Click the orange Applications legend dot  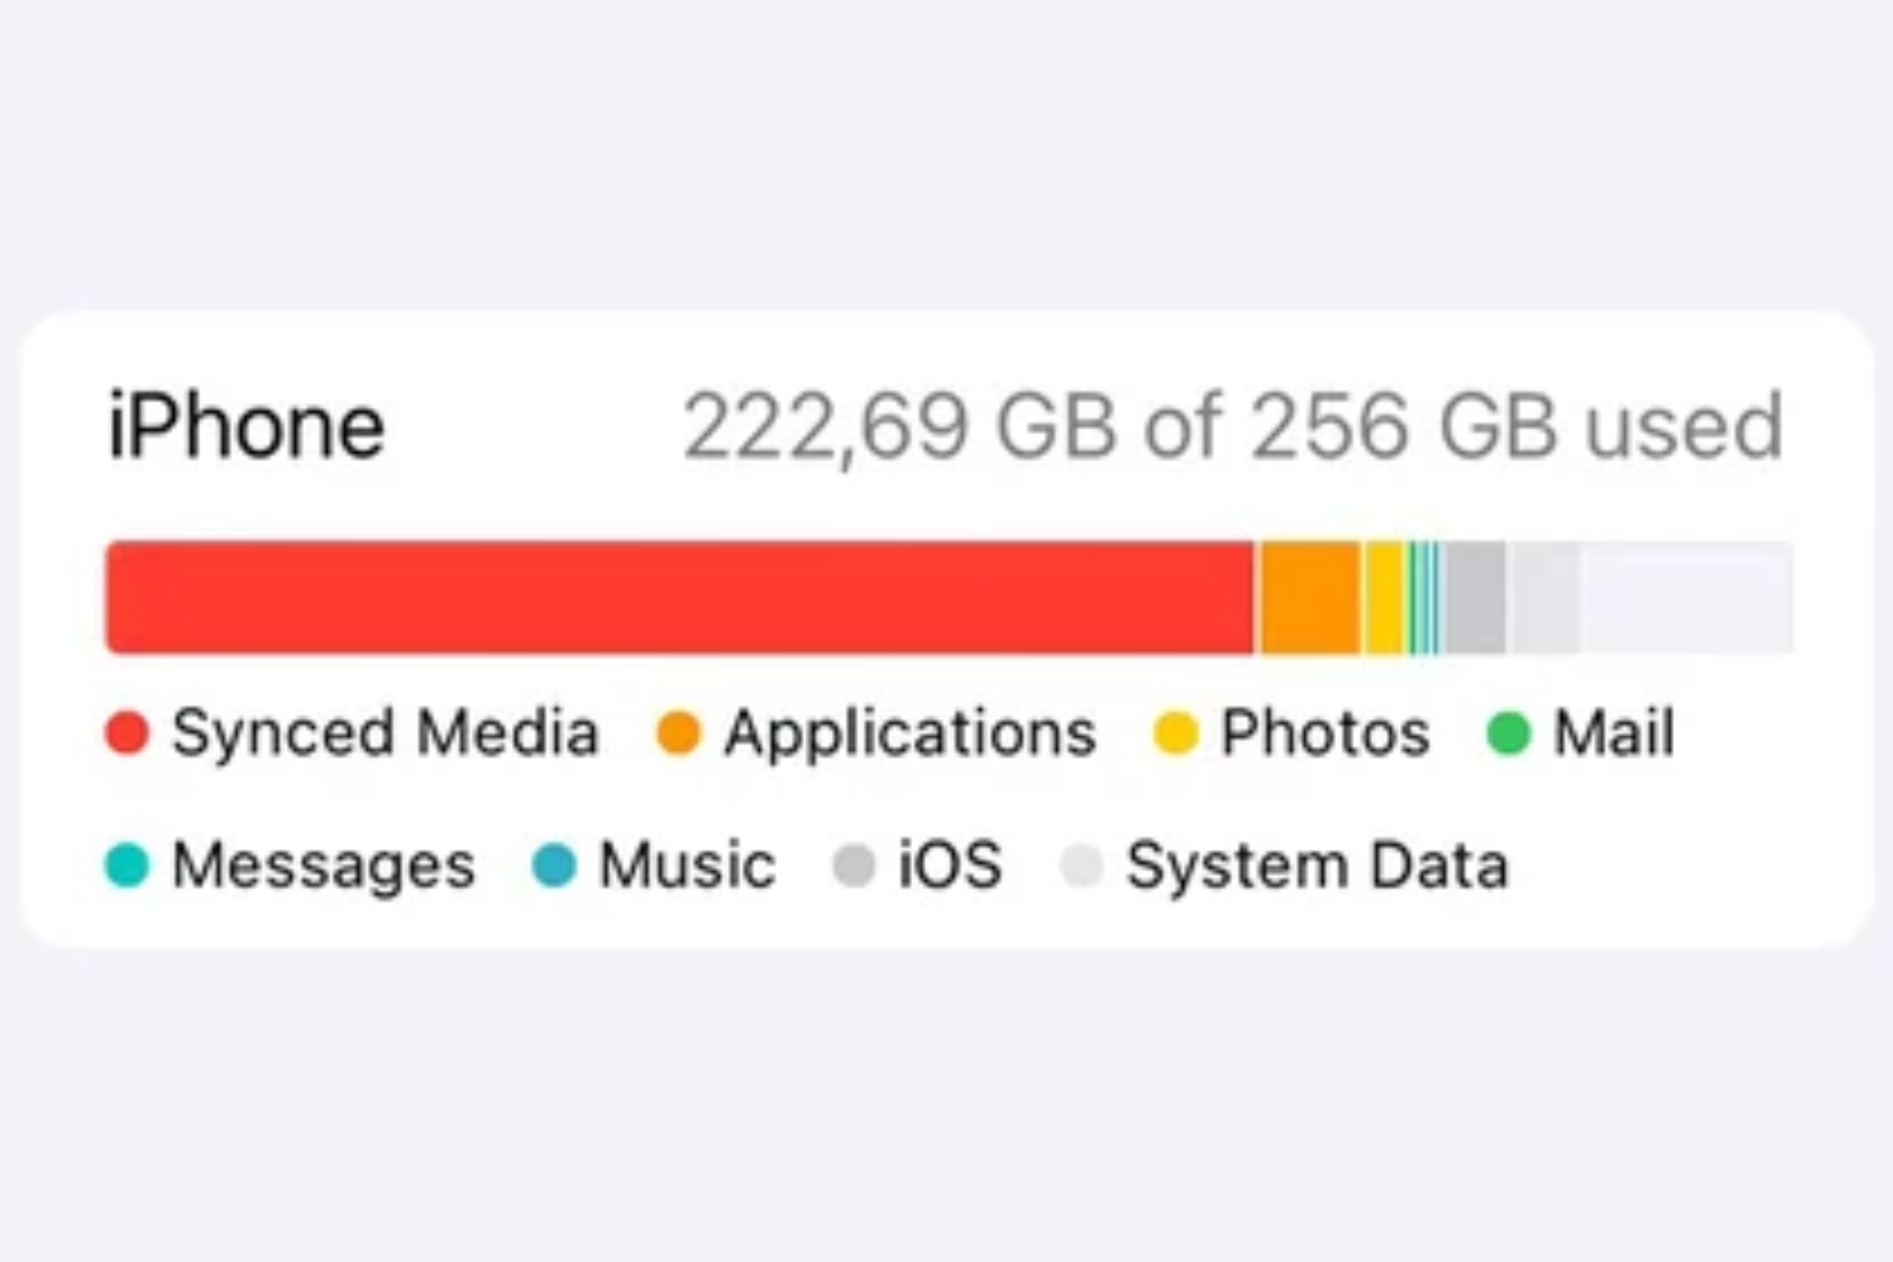[679, 732]
